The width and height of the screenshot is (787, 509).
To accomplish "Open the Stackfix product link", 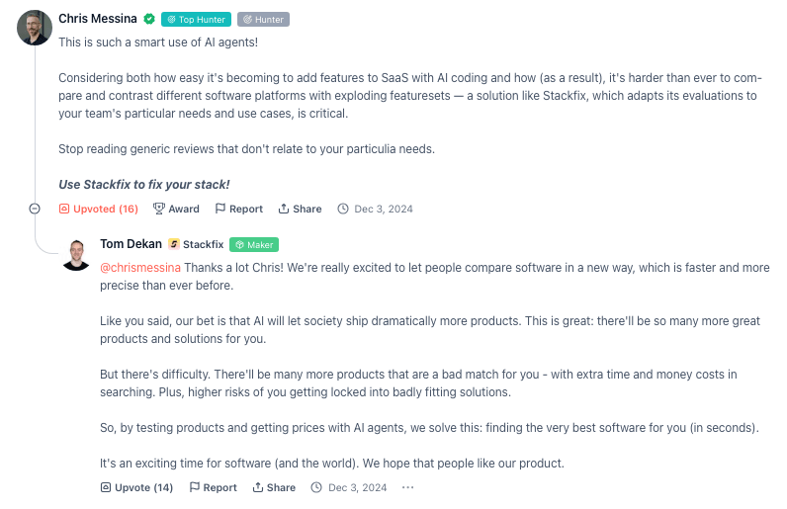I will 196,244.
